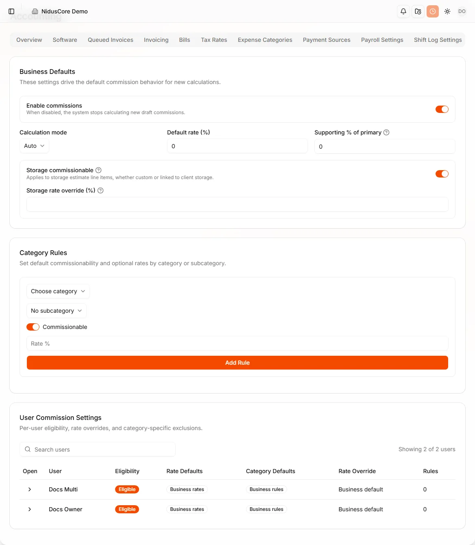
Task: Go to the Bills tab
Action: pyautogui.click(x=185, y=40)
